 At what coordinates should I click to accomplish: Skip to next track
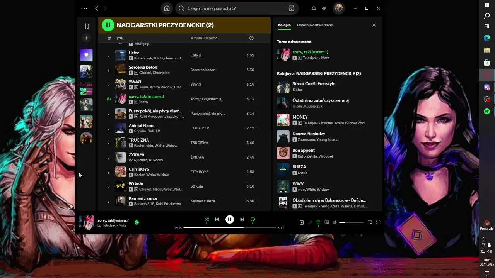pyautogui.click(x=242, y=219)
